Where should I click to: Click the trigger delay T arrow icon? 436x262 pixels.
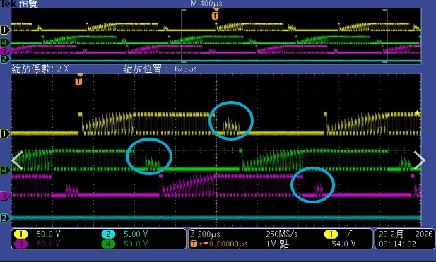(x=199, y=244)
